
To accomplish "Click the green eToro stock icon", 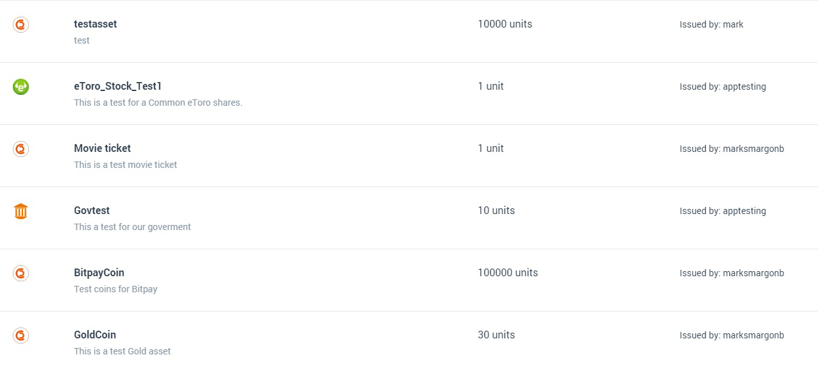I will tap(21, 87).
